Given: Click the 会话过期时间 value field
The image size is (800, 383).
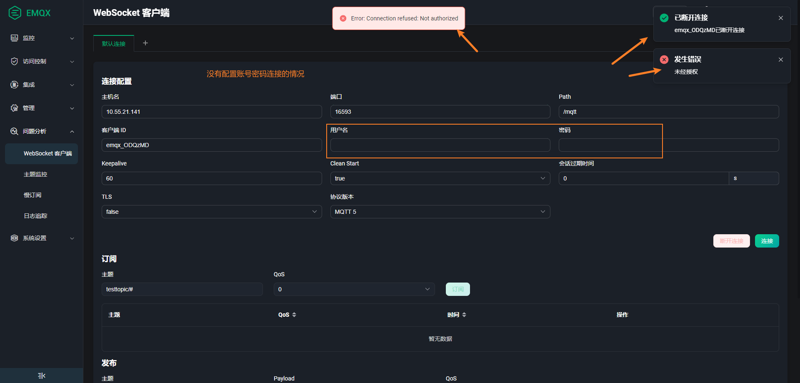Looking at the screenshot, I should [x=644, y=178].
